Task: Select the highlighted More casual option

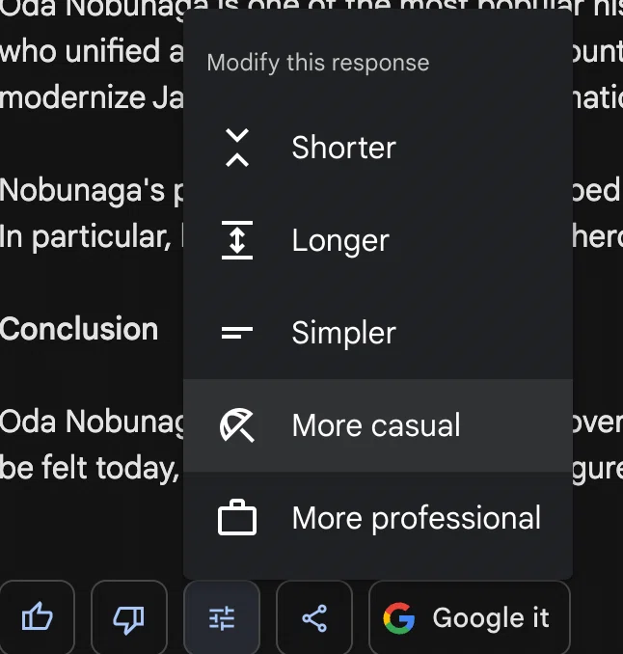Action: pos(378,425)
